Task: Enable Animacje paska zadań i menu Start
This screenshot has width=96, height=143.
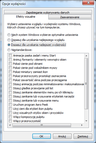Action: [x=10, y=56]
